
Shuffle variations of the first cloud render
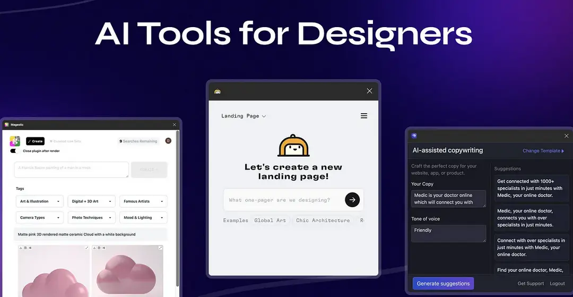[30, 248]
